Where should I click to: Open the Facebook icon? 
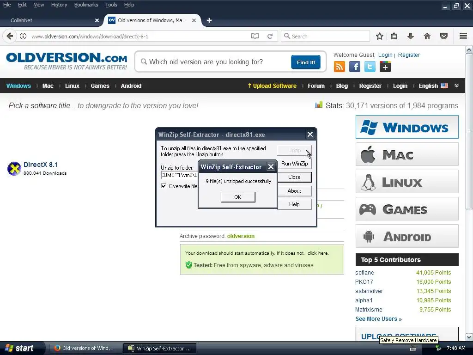355,67
